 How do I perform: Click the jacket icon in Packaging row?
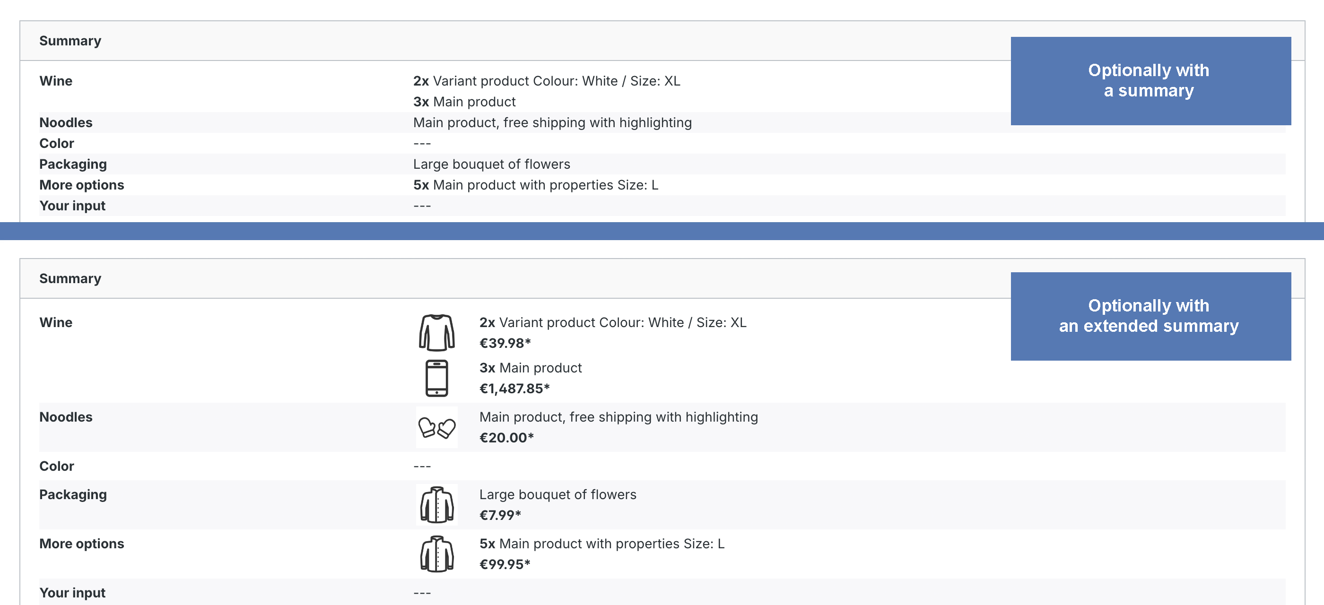[x=436, y=505]
